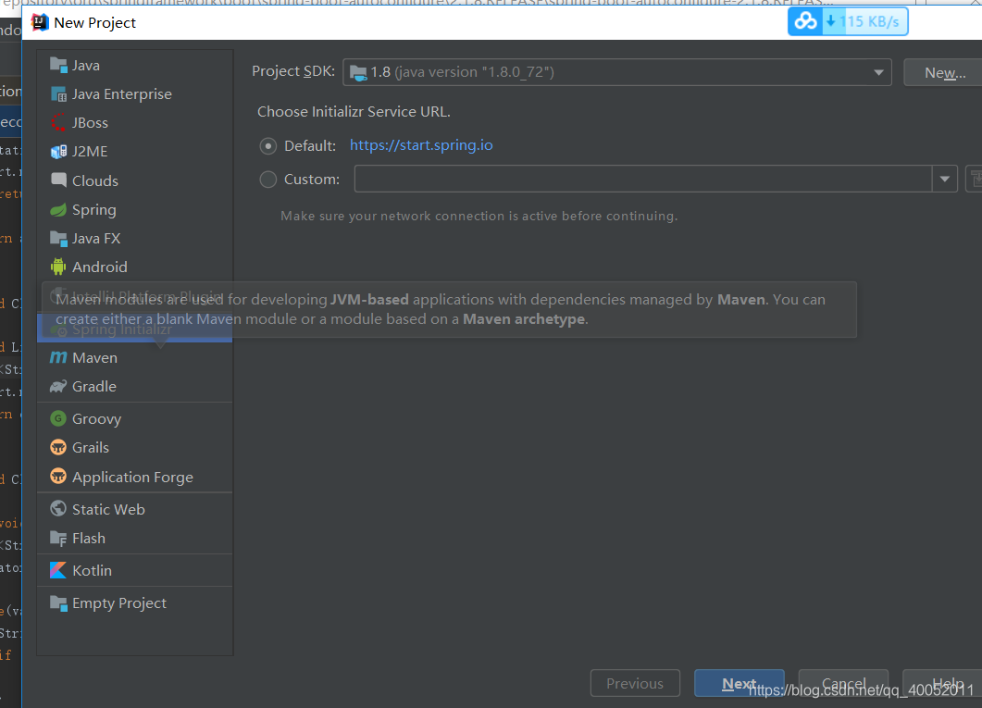The width and height of the screenshot is (982, 708).
Task: Click the Spring leaf icon
Action: tap(58, 210)
